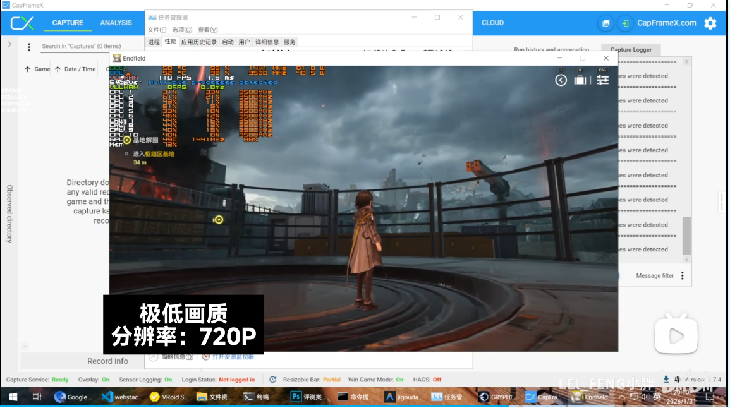Click the Endfield window title bar icon
Image resolution: width=730 pixels, height=408 pixels.
(x=117, y=59)
